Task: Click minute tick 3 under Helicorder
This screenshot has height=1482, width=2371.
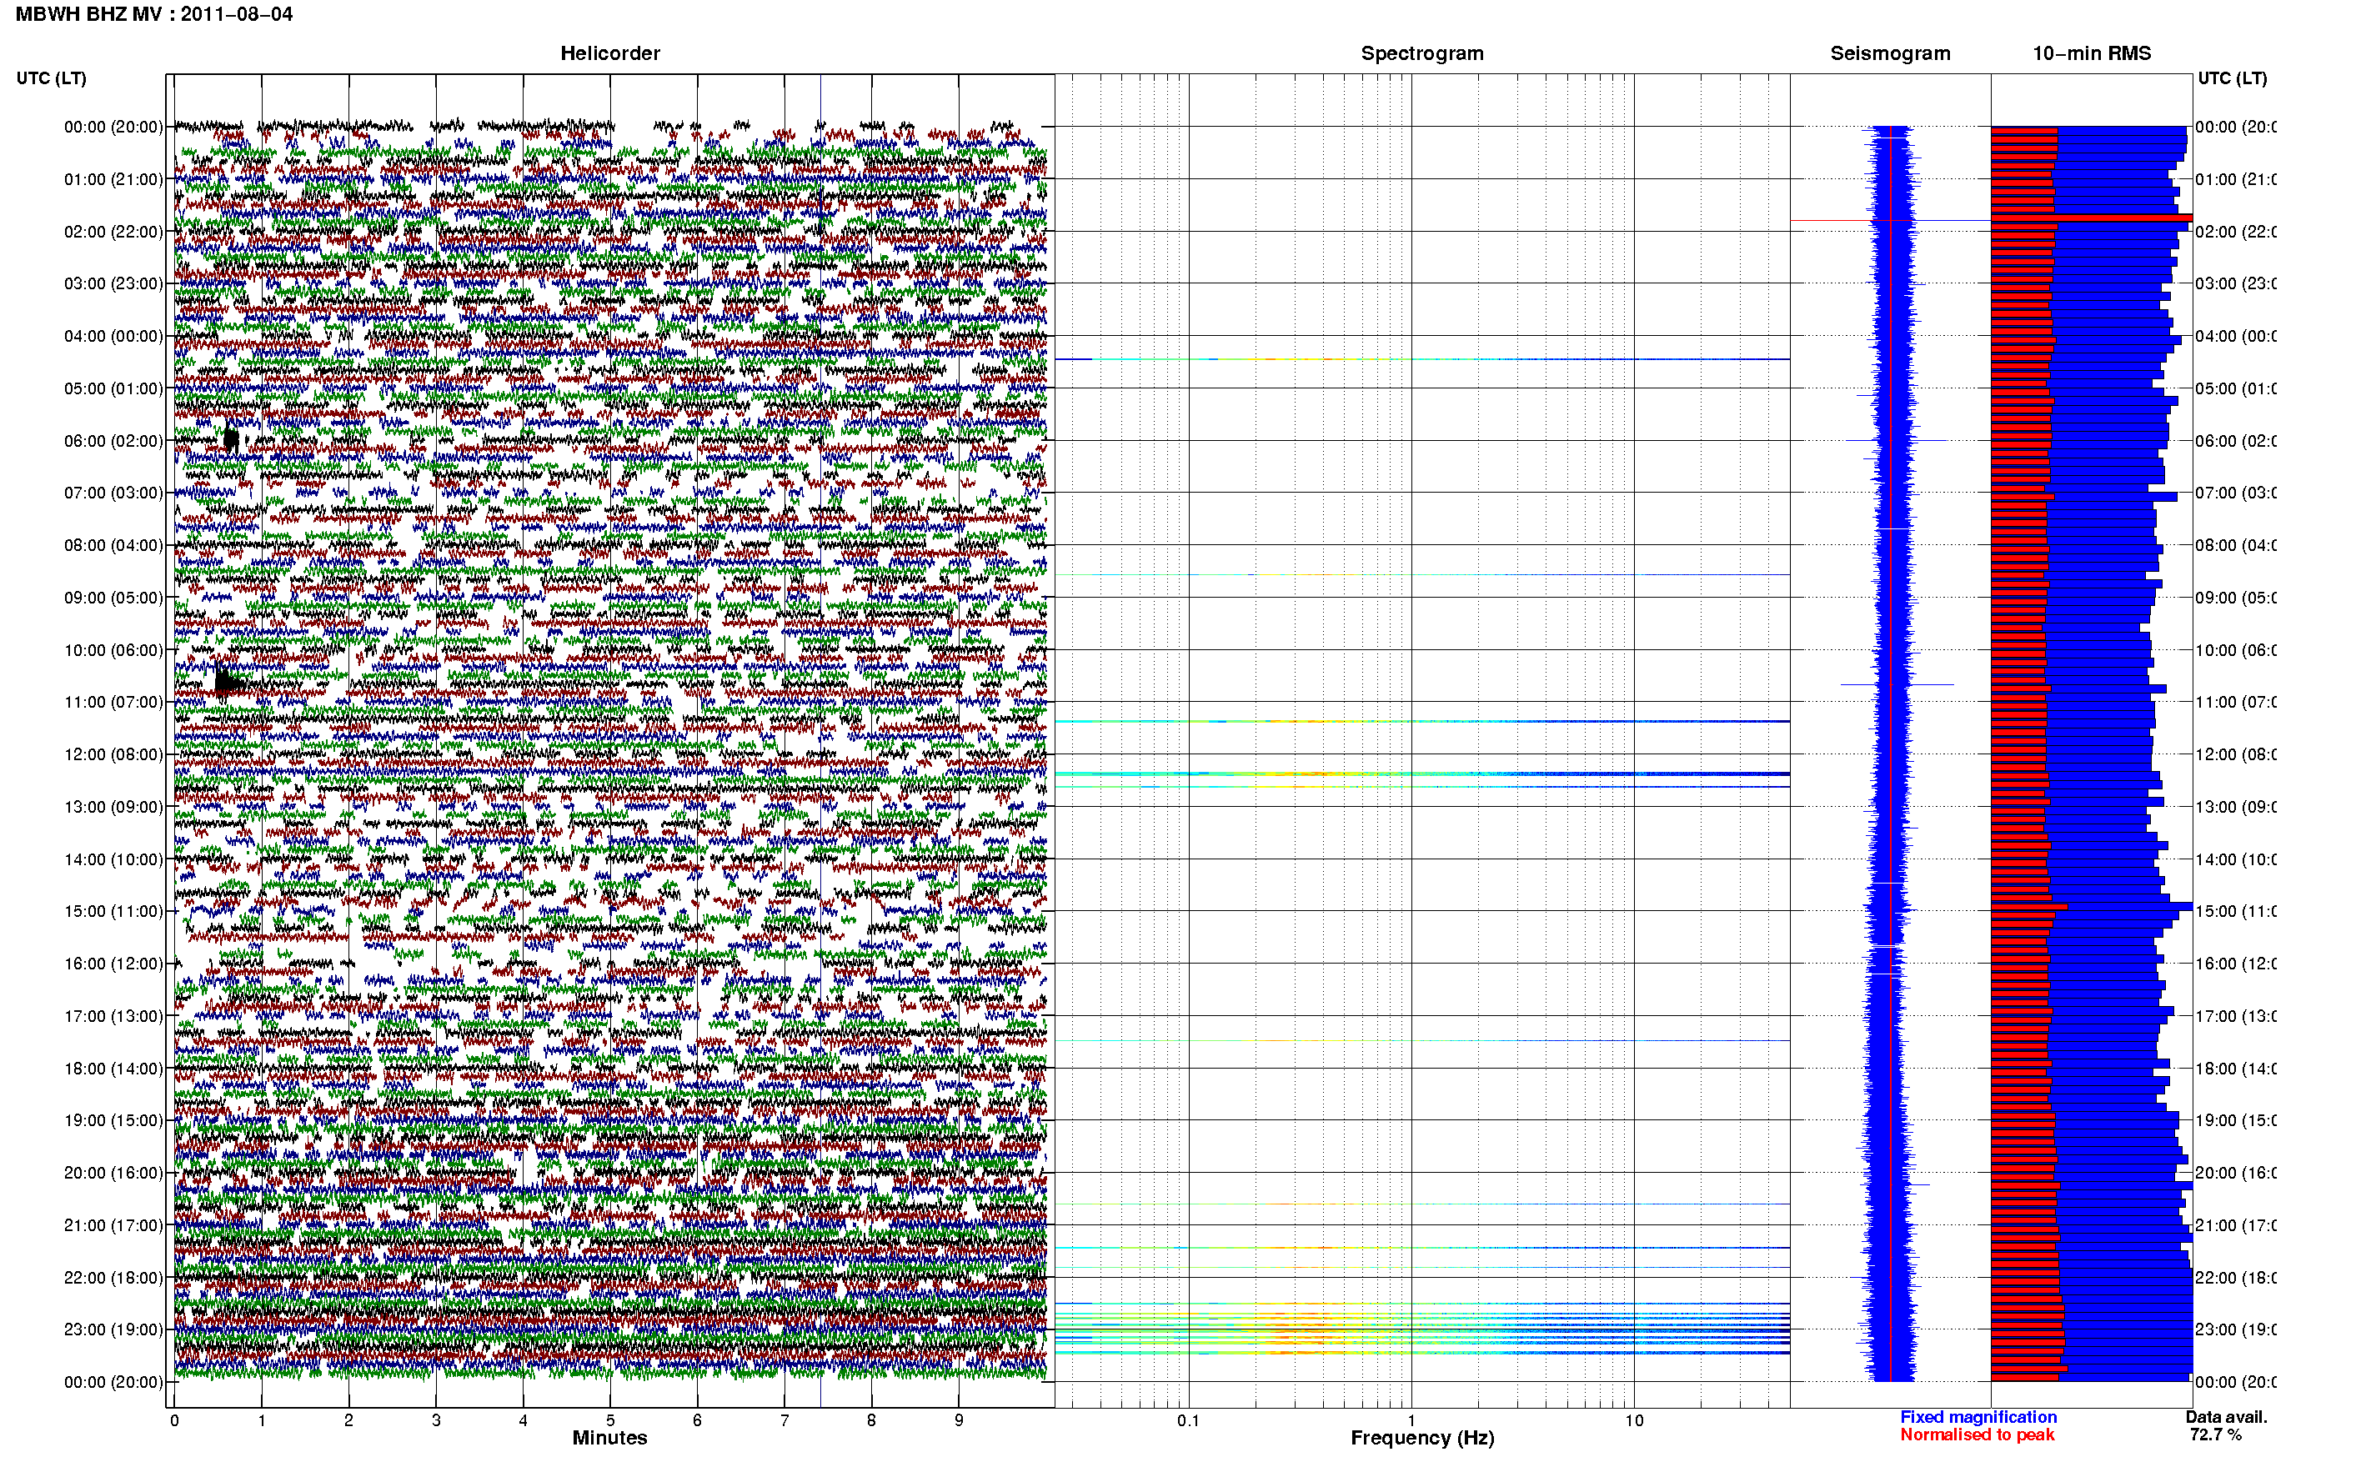Action: pos(436,1420)
